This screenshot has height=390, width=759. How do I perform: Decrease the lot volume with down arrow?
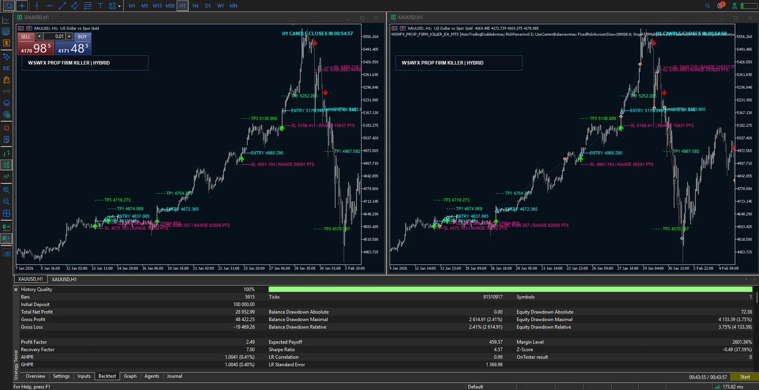pos(39,37)
